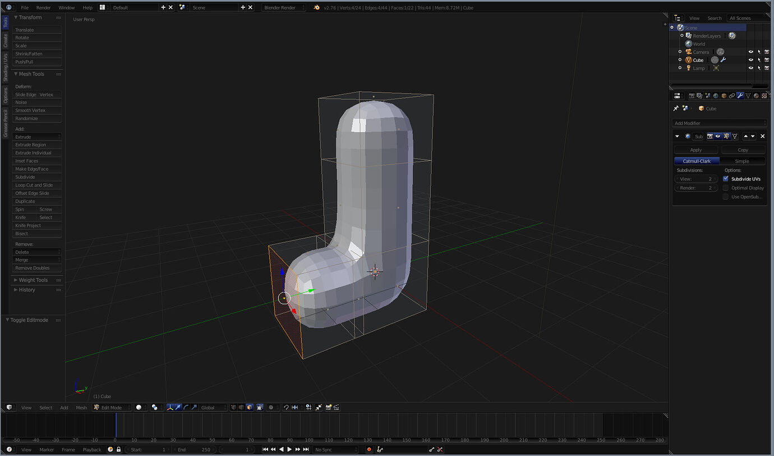Open the File menu
Image resolution: width=774 pixels, height=456 pixels.
(25, 7)
